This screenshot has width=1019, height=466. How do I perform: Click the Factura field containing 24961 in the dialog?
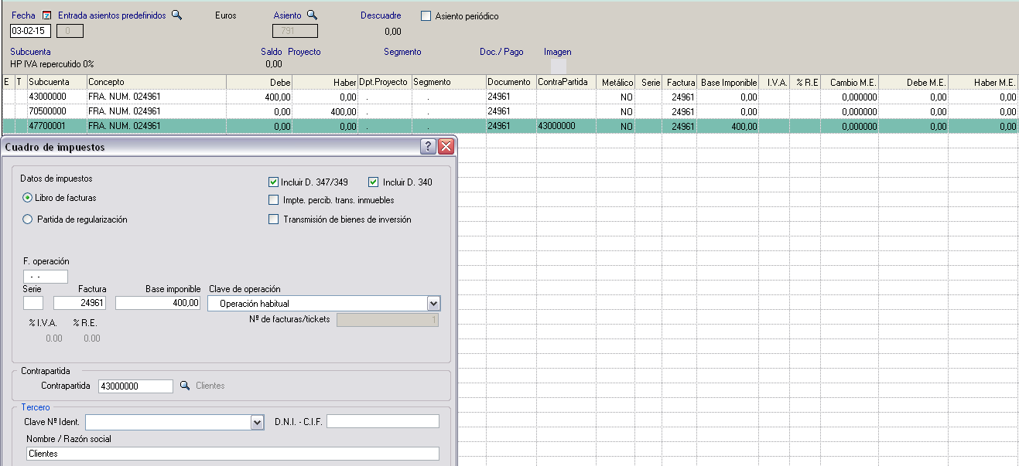click(80, 303)
